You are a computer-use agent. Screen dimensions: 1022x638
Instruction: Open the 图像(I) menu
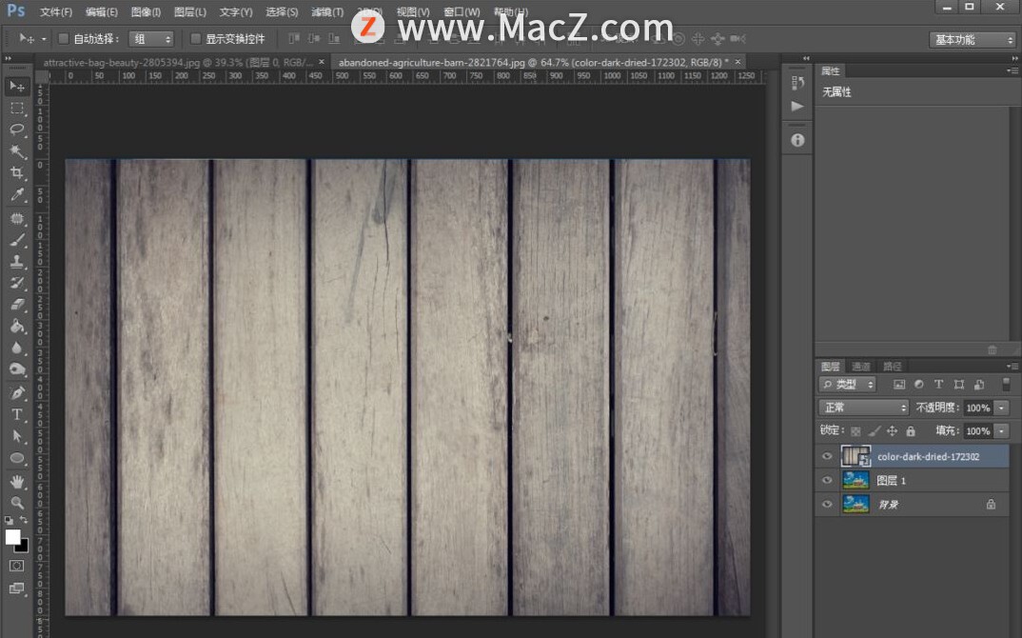(x=146, y=11)
